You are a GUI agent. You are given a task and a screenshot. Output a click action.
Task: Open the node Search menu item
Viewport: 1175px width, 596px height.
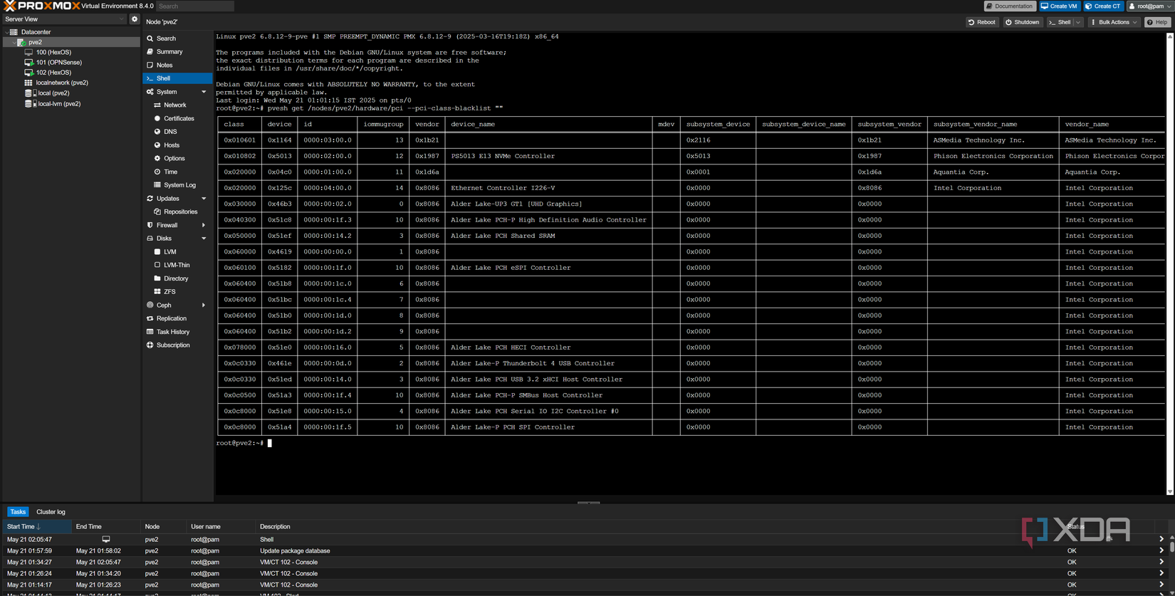(177, 38)
